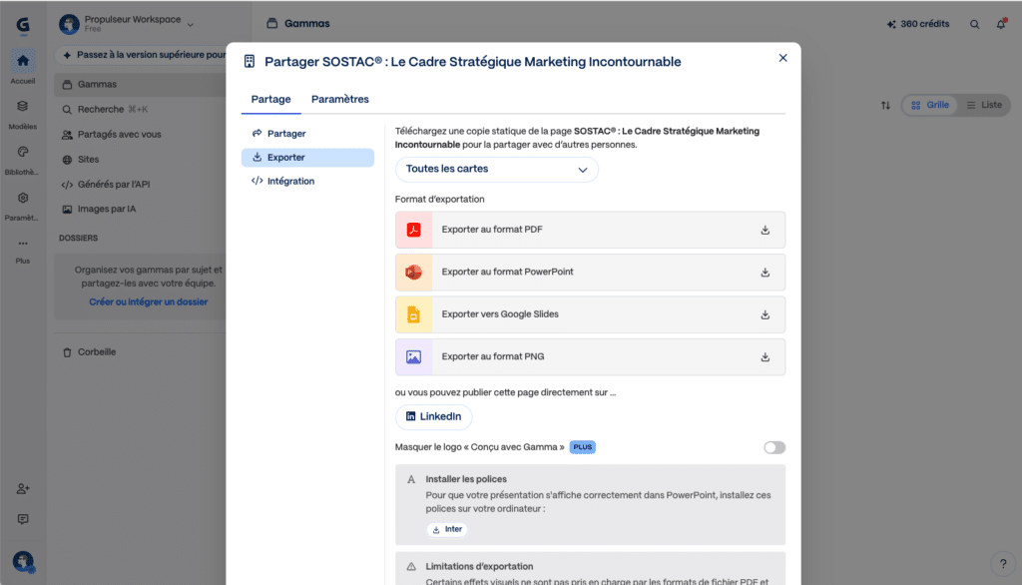The image size is (1022, 585).
Task: Open the Partager section in the dialog
Action: coord(307,134)
